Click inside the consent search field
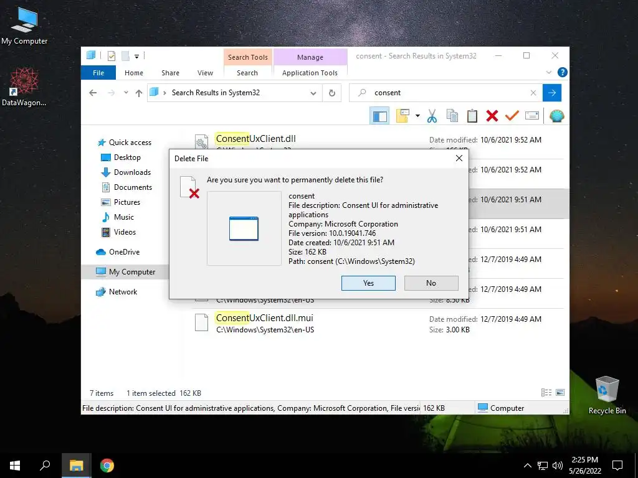The width and height of the screenshot is (638, 478). [x=445, y=93]
